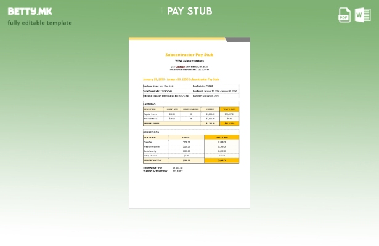Image resolution: width=379 pixels, height=246 pixels.
Task: Click the PAY STUB page title
Action: [x=189, y=11]
